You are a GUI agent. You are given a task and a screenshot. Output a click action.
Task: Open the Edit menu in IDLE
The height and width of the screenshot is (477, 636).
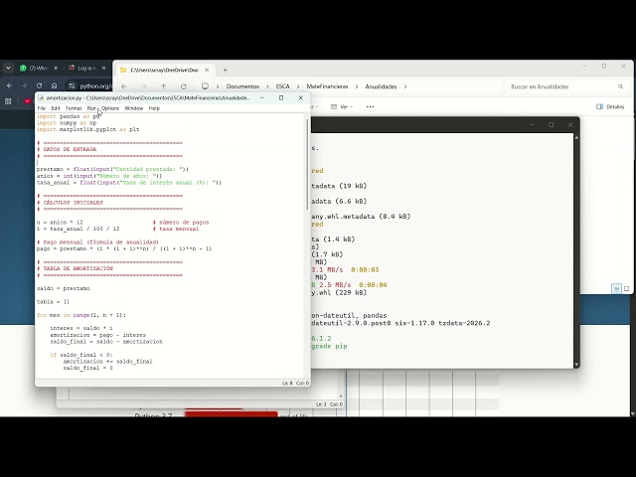(56, 108)
